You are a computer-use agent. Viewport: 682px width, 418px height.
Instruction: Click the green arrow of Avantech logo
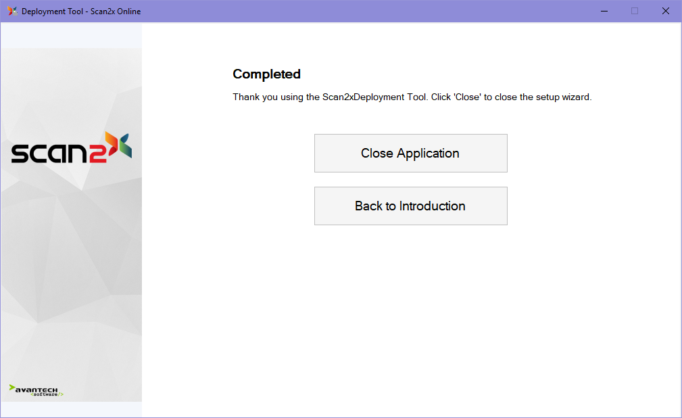pos(12,388)
